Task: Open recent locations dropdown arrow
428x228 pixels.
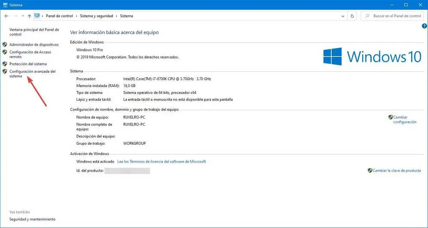Action: click(23, 16)
